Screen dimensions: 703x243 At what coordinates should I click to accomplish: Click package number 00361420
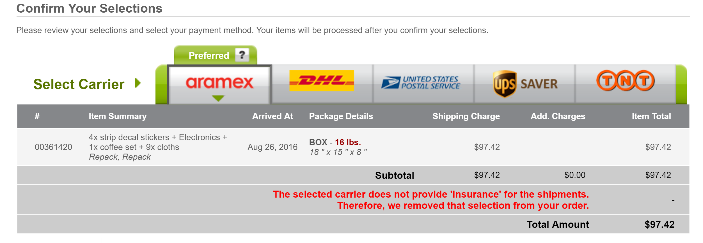[53, 147]
